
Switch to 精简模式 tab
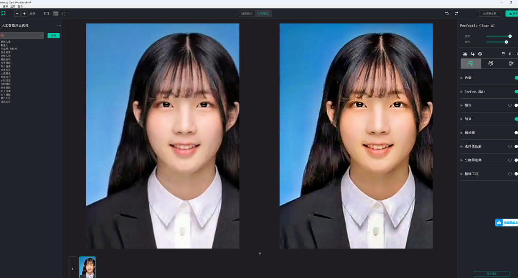(247, 13)
